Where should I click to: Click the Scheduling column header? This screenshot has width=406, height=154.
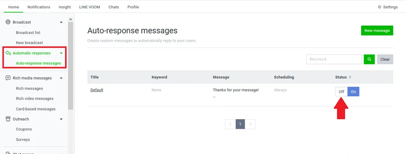284,77
